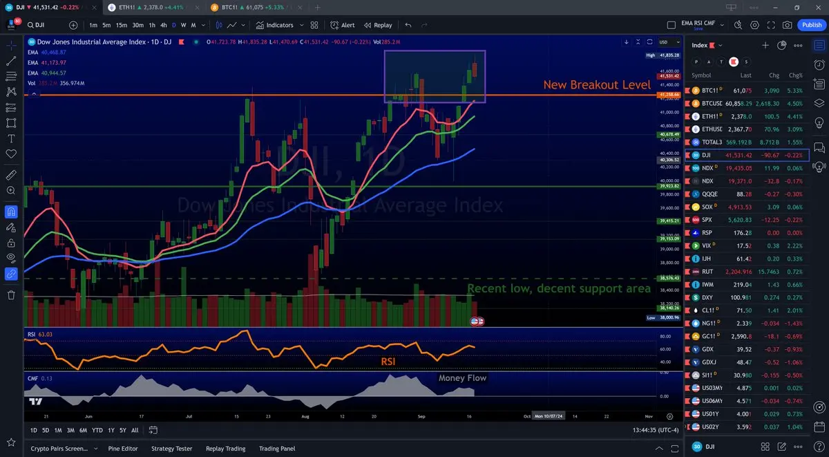Open the go to date calendar icon
This screenshot has height=457, width=829.
[x=153, y=430]
